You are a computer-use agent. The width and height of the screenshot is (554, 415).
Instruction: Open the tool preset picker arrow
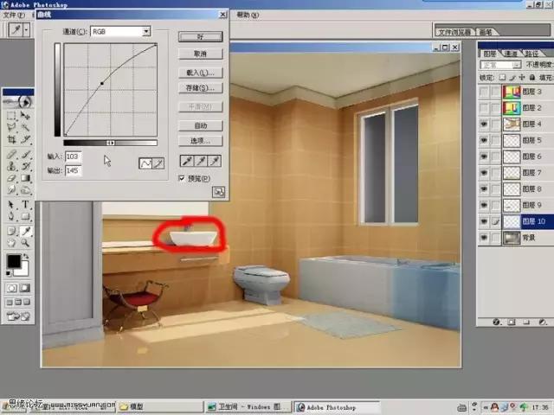[x=26, y=29]
